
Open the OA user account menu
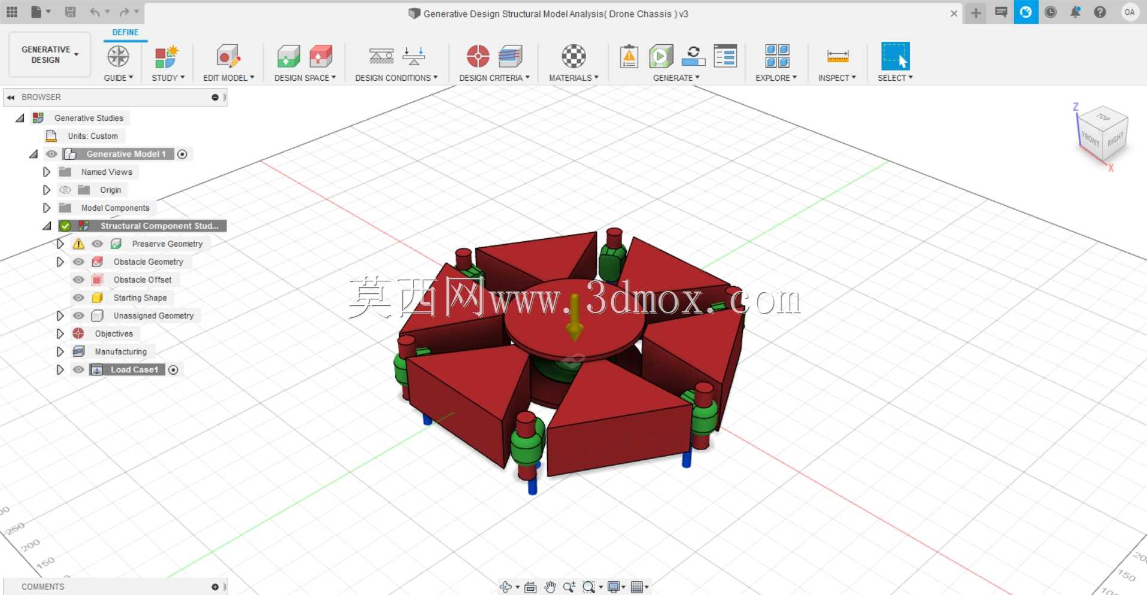(x=1130, y=12)
